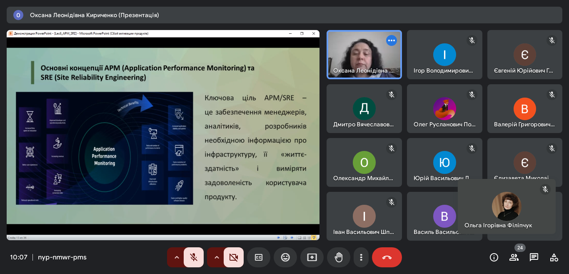Image resolution: width=569 pixels, height=274 pixels.
Task: Click muted mic icon on Ігор Володимирович tile
Action: pyautogui.click(x=472, y=40)
